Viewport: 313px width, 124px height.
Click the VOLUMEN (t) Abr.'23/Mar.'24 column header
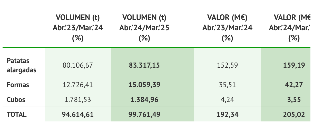(78, 28)
